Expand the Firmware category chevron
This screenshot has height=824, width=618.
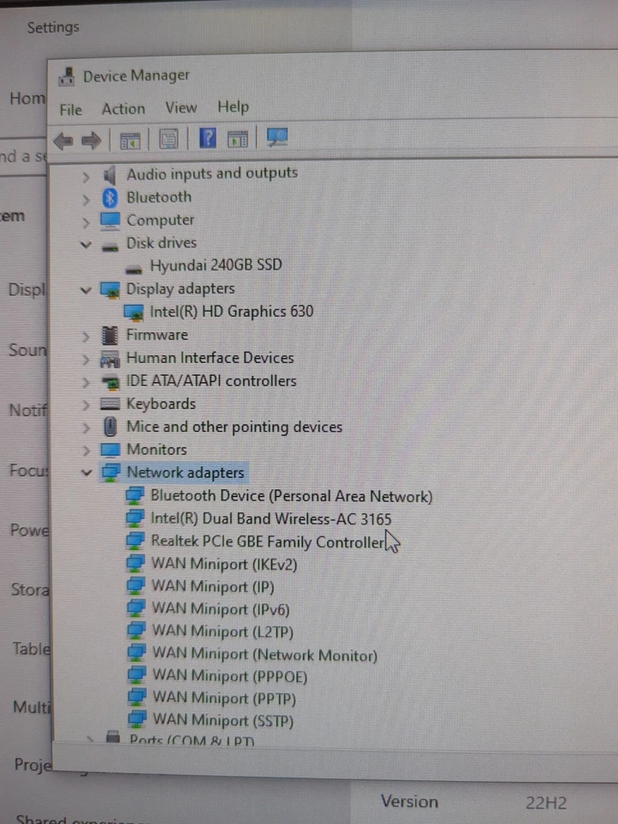86,336
